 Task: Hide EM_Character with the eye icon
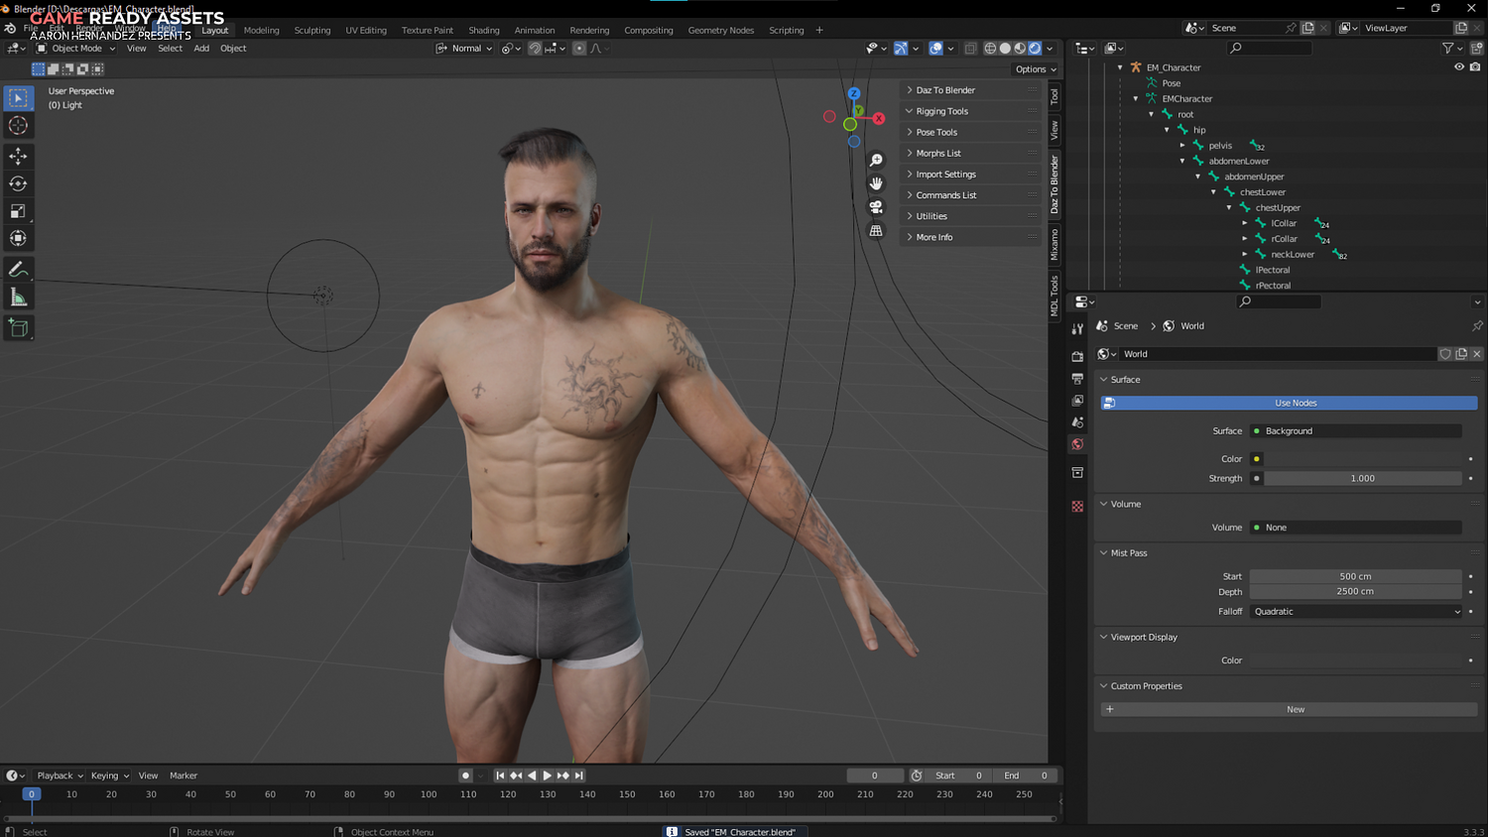[1459, 67]
